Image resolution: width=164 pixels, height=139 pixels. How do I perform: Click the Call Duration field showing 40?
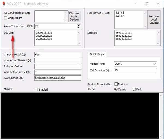(135, 70)
